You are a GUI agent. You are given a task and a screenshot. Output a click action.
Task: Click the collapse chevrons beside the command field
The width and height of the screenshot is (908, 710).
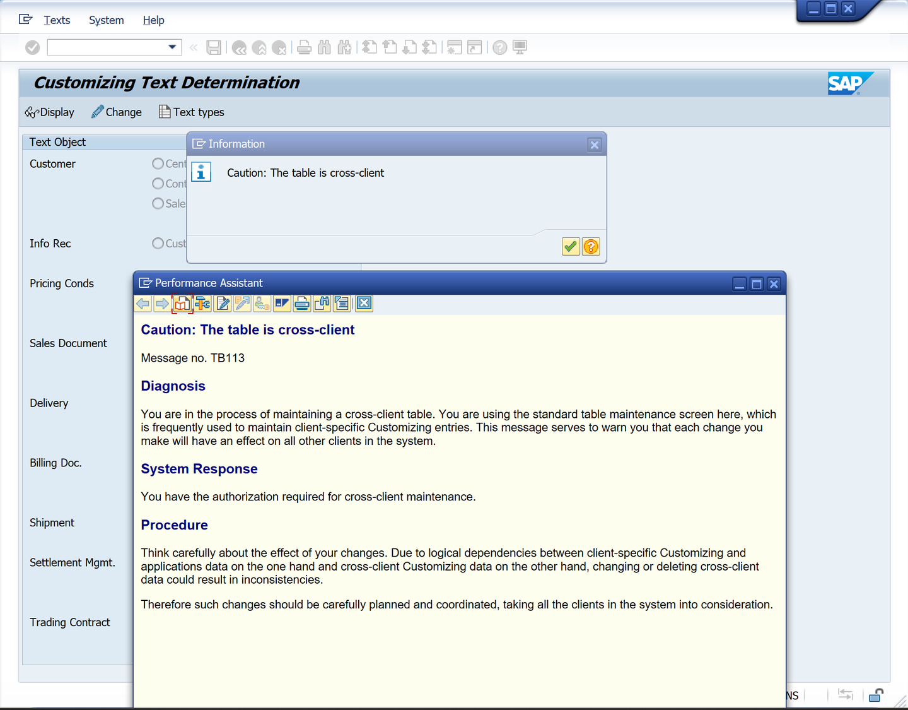(194, 47)
